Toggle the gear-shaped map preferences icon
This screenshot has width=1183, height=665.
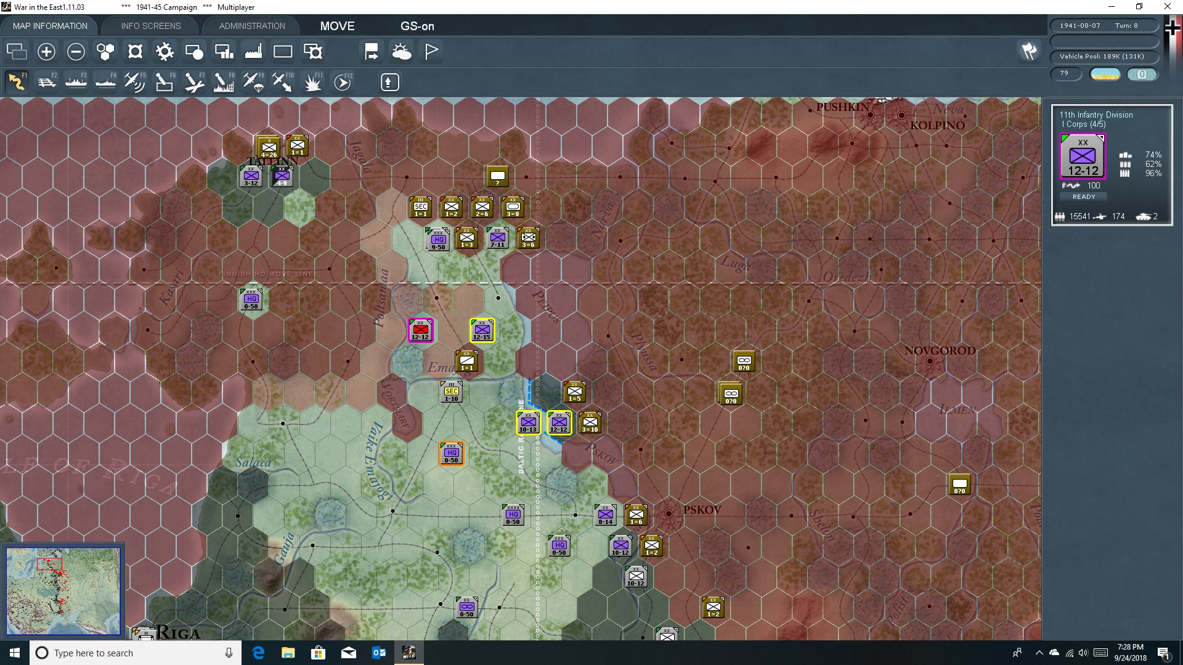165,52
